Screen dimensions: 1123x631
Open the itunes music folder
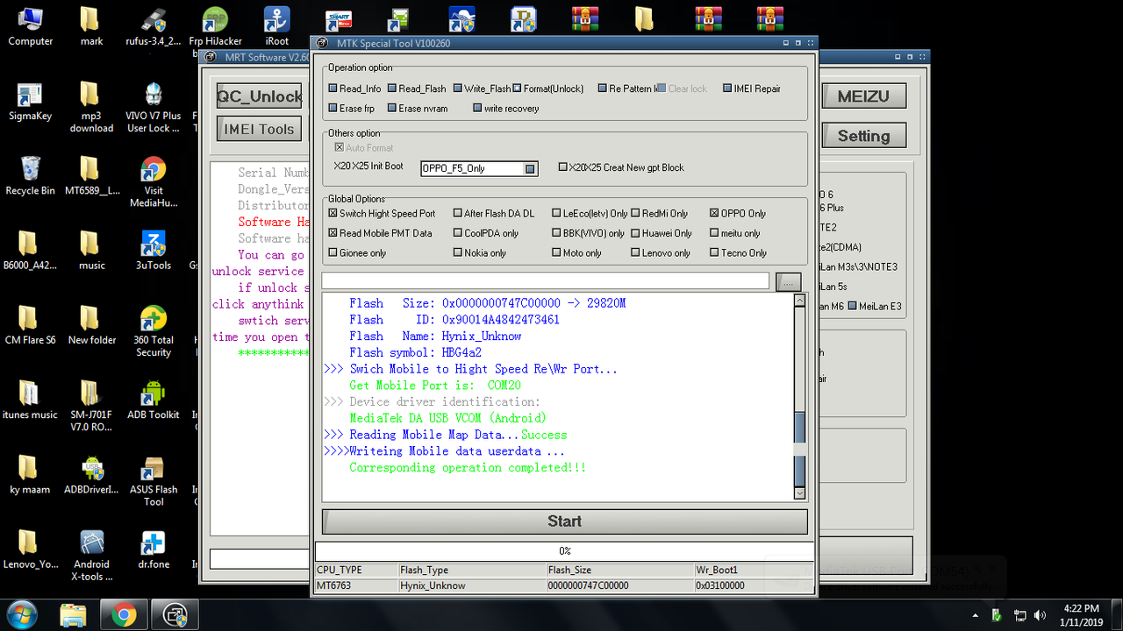(30, 400)
